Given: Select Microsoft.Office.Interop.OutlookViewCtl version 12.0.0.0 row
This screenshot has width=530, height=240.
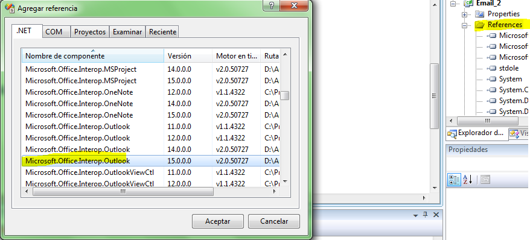Looking at the screenshot, I should point(151,183).
